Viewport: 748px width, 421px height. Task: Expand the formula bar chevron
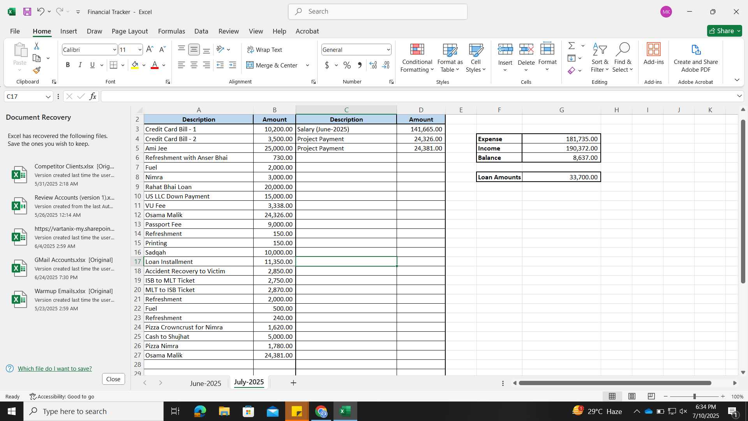pos(739,96)
